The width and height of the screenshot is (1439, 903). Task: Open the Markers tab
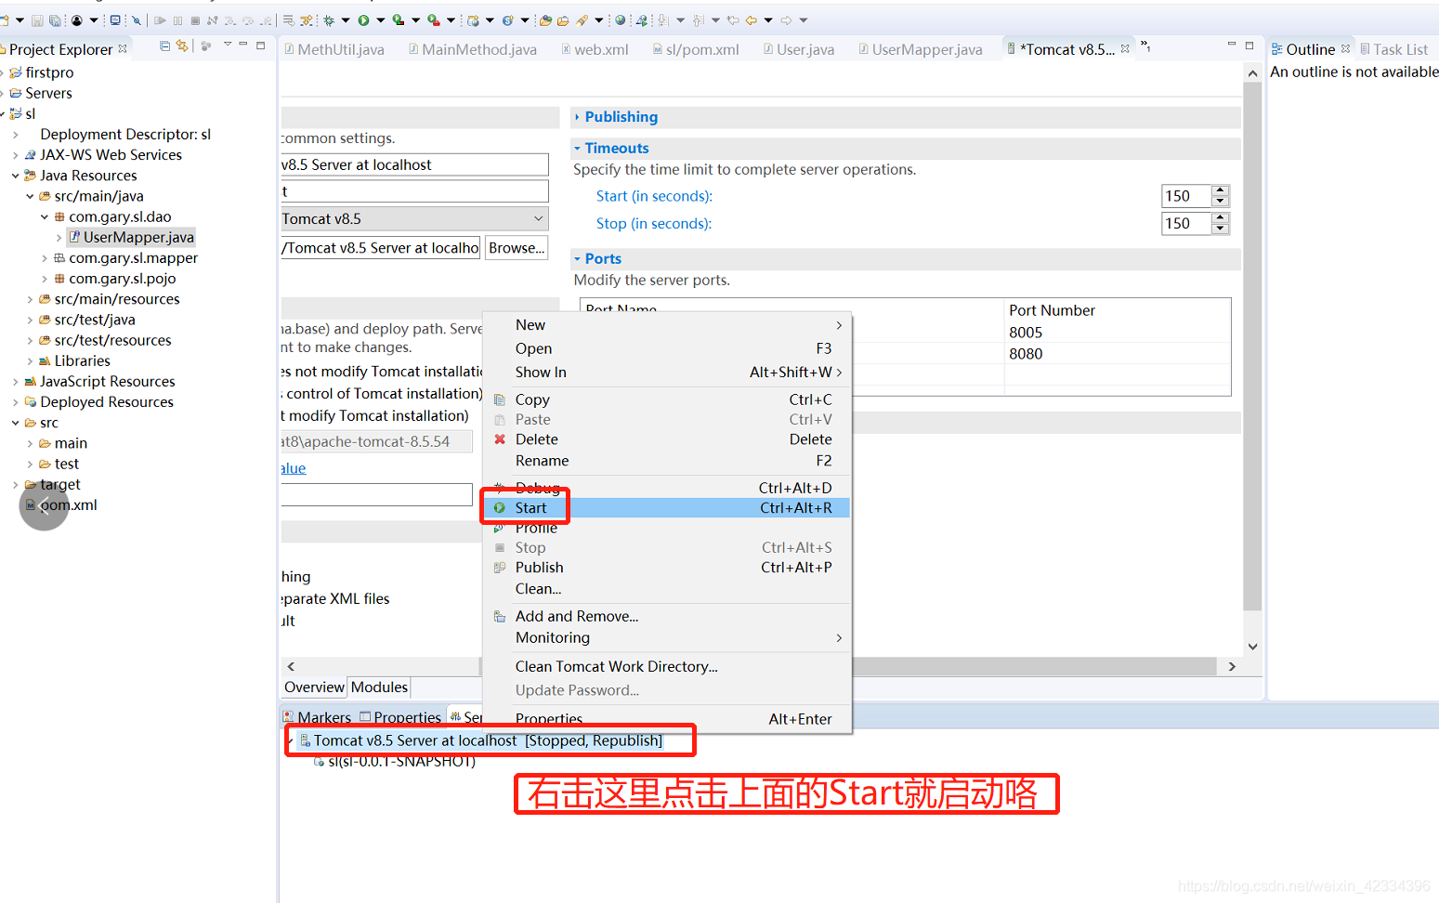click(317, 717)
